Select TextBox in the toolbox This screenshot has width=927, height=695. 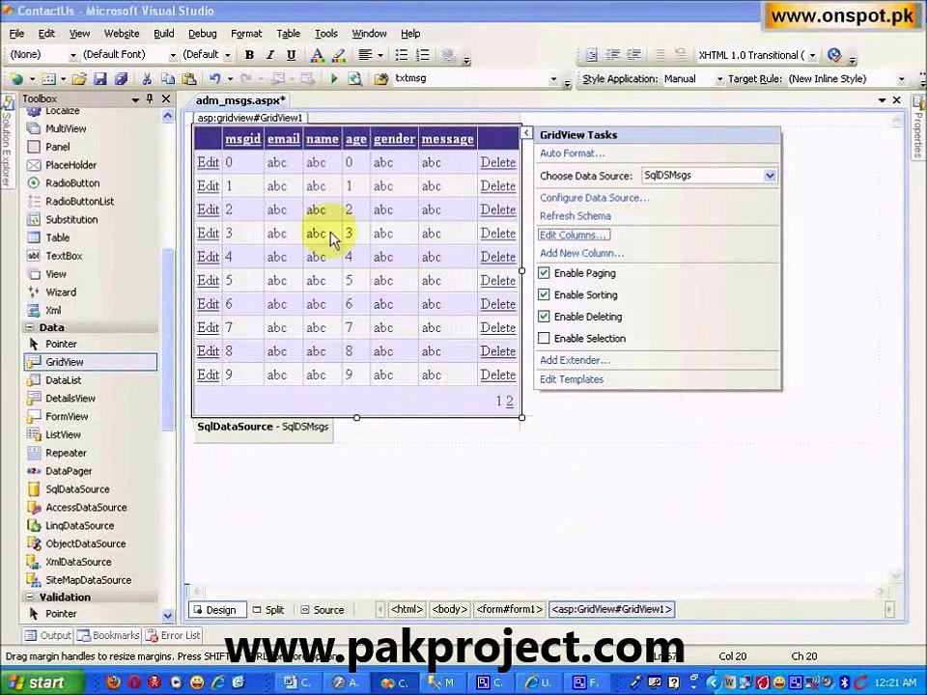click(64, 256)
